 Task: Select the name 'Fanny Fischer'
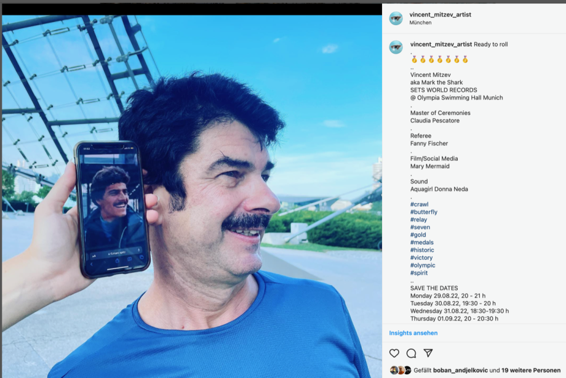429,143
